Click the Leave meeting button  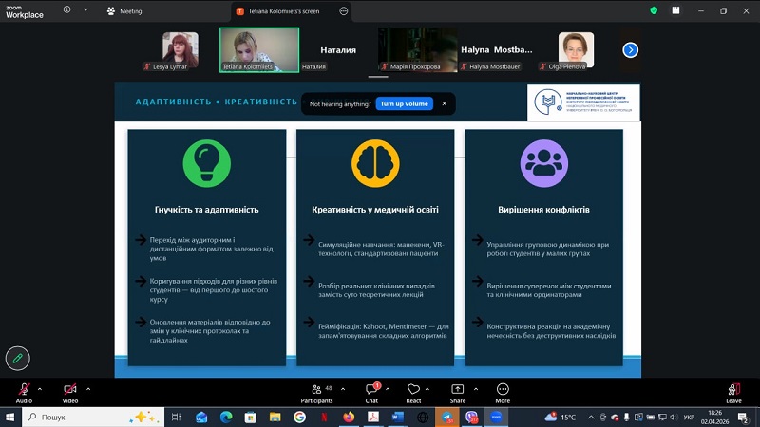733,391
